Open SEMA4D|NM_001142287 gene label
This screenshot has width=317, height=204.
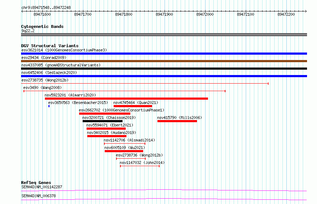pyautogui.click(x=42, y=187)
